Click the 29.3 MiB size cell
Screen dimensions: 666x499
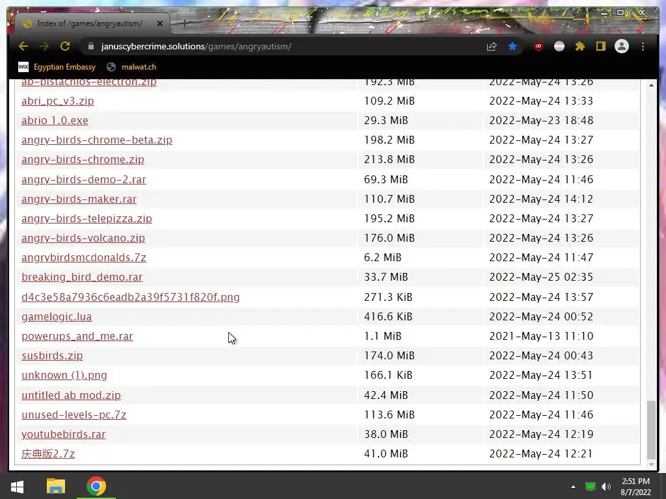(x=386, y=120)
